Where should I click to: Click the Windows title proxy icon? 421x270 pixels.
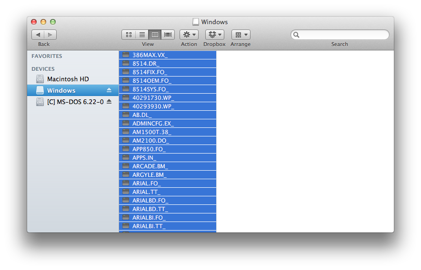196,22
